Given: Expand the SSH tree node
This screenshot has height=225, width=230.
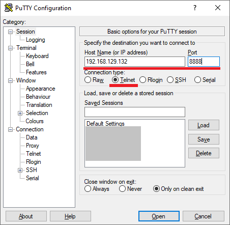Looking at the screenshot, I should click(20, 170).
